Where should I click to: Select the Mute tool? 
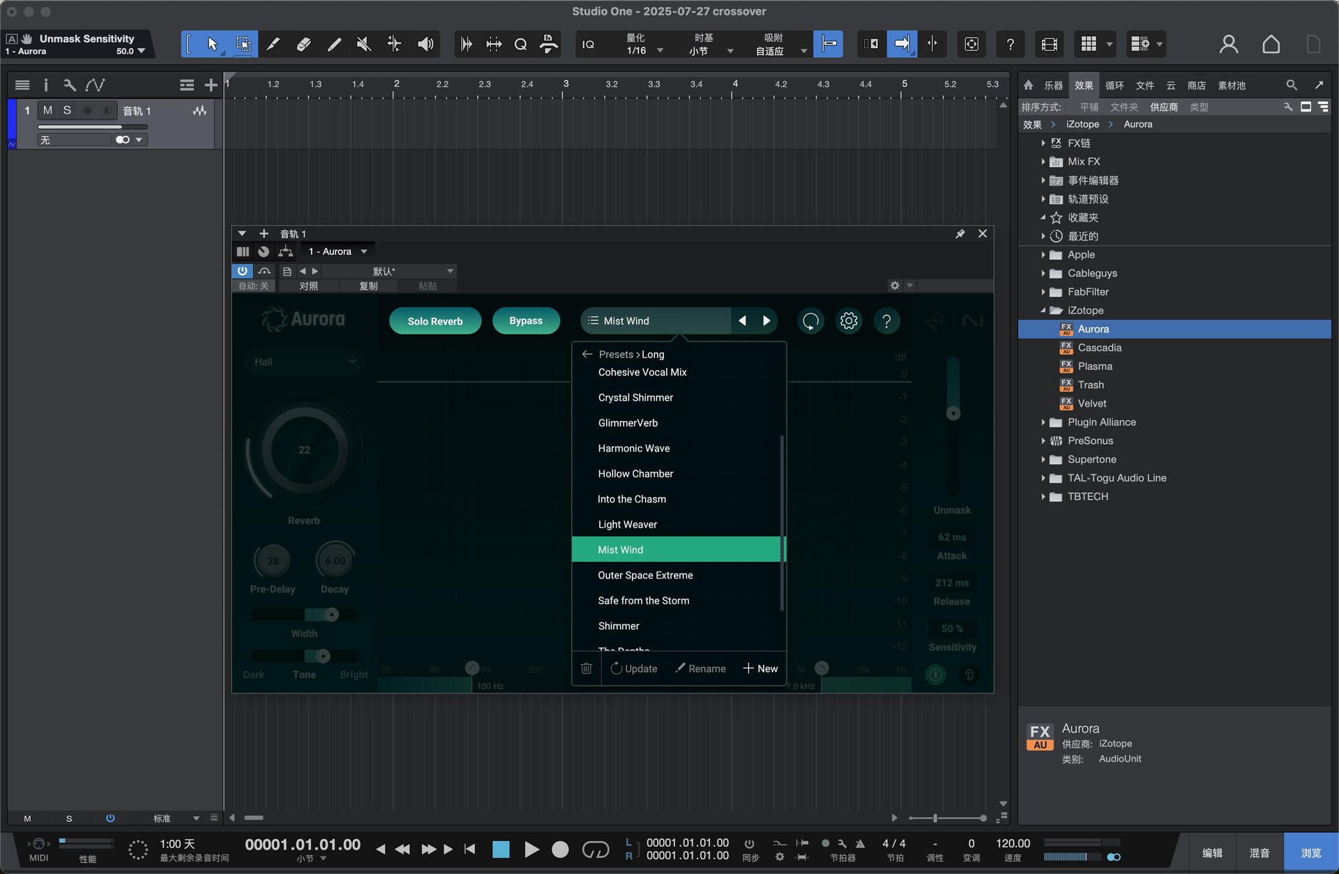(364, 45)
